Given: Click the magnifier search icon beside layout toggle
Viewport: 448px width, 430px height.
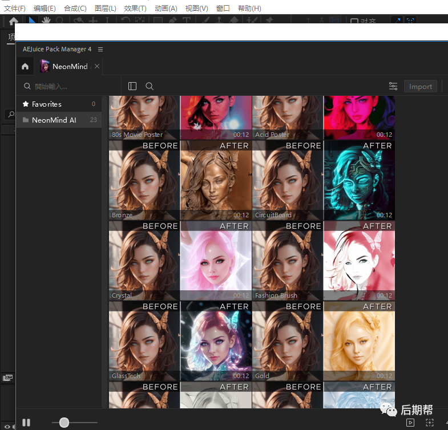Looking at the screenshot, I should pos(150,86).
